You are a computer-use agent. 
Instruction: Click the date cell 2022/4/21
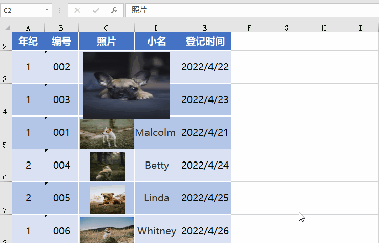click(205, 133)
